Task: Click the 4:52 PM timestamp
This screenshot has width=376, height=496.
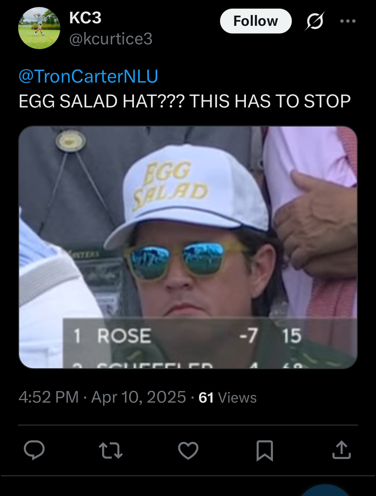Action: pos(48,397)
